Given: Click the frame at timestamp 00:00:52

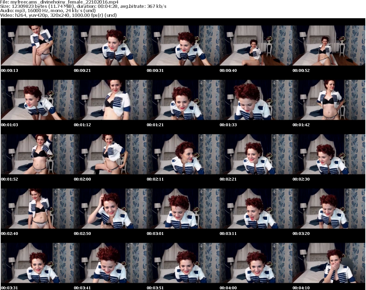Looking at the screenshot, I should click(329, 45).
